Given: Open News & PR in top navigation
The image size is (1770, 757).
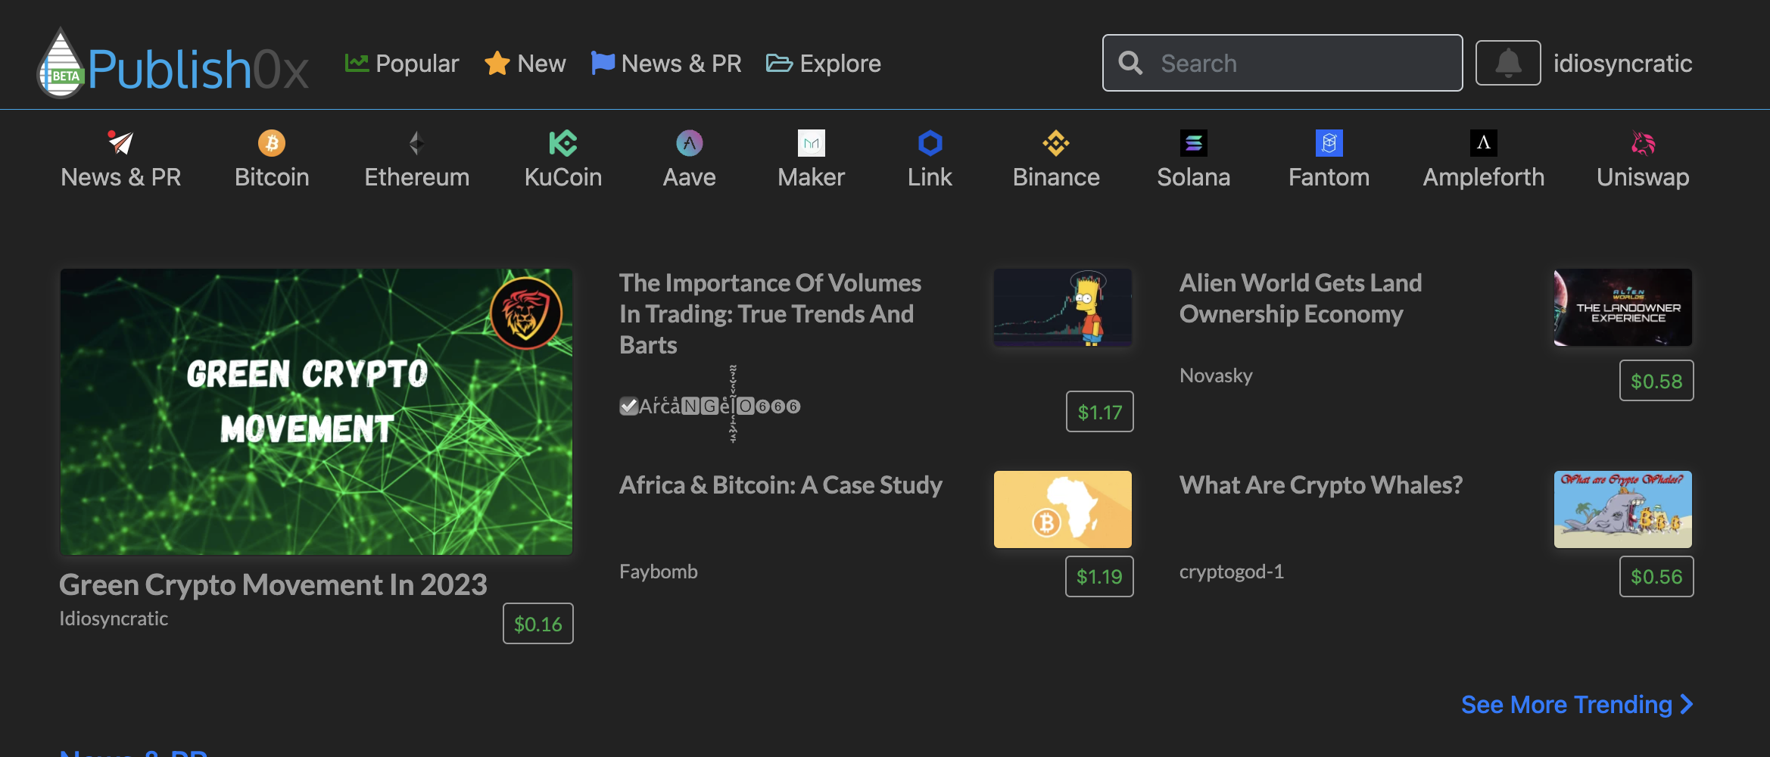Looking at the screenshot, I should point(666,63).
